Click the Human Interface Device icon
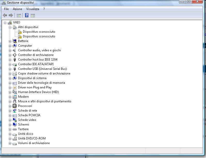Screen dimensions: 206x158 click(x=15, y=92)
